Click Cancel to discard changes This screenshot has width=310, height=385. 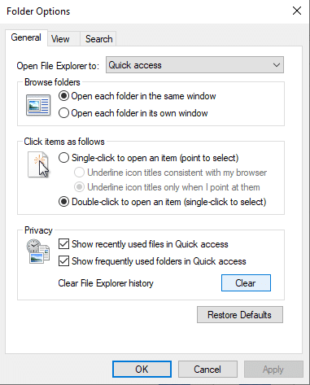207,370
